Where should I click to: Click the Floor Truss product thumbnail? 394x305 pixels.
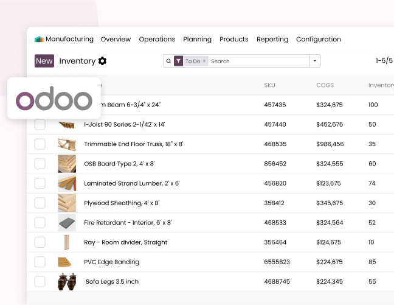(67, 144)
